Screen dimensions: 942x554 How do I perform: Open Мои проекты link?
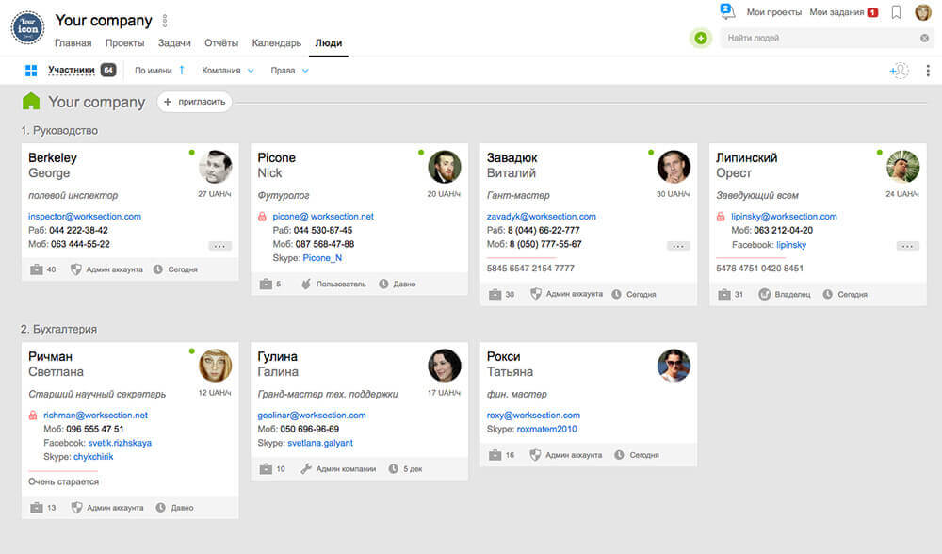(x=773, y=12)
